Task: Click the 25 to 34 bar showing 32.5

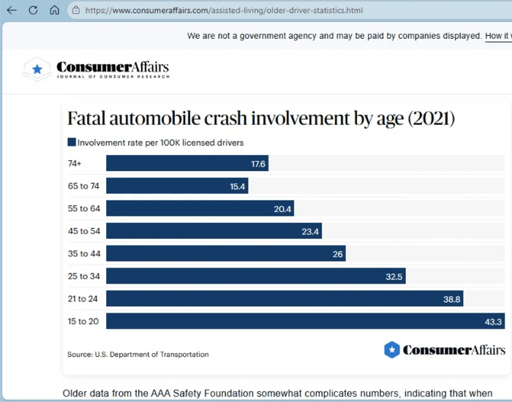Action: (256, 276)
